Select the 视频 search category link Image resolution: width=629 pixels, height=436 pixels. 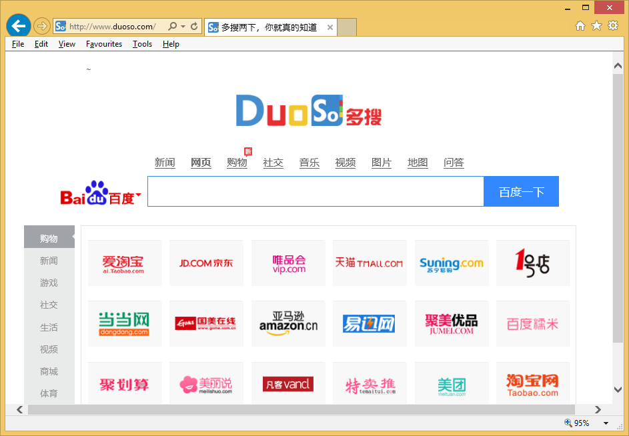(346, 163)
